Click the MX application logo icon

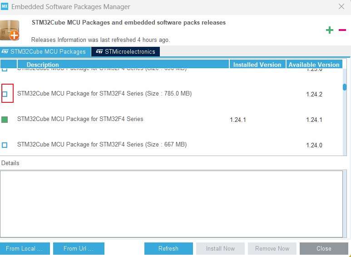5,6
